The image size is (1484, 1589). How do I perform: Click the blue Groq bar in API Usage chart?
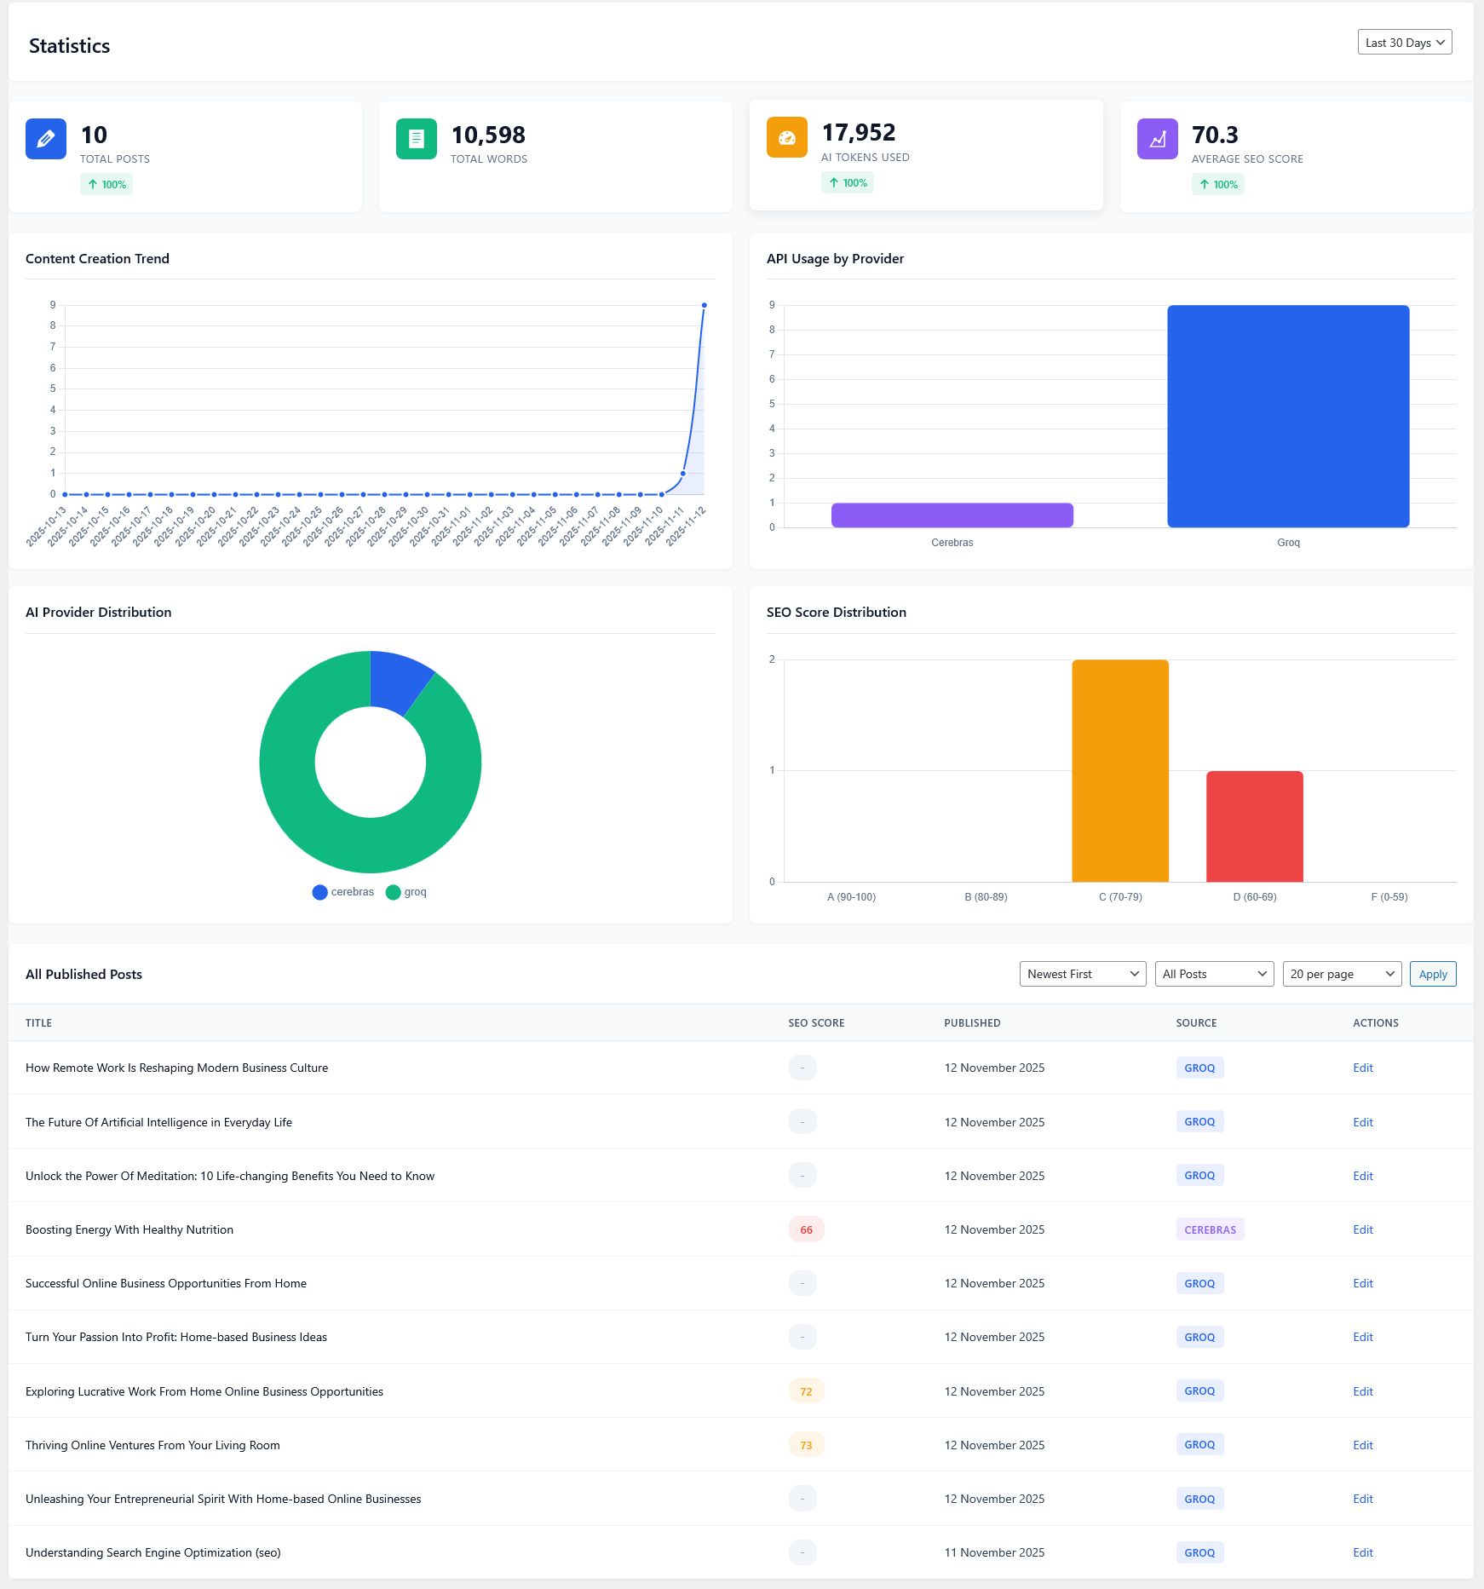(x=1288, y=416)
